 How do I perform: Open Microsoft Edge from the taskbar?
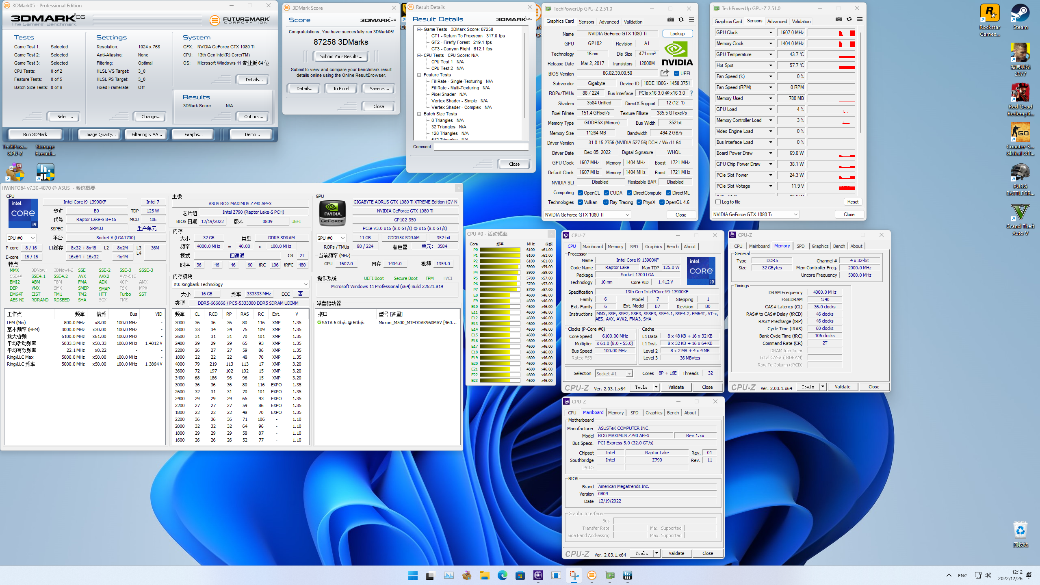(x=502, y=575)
